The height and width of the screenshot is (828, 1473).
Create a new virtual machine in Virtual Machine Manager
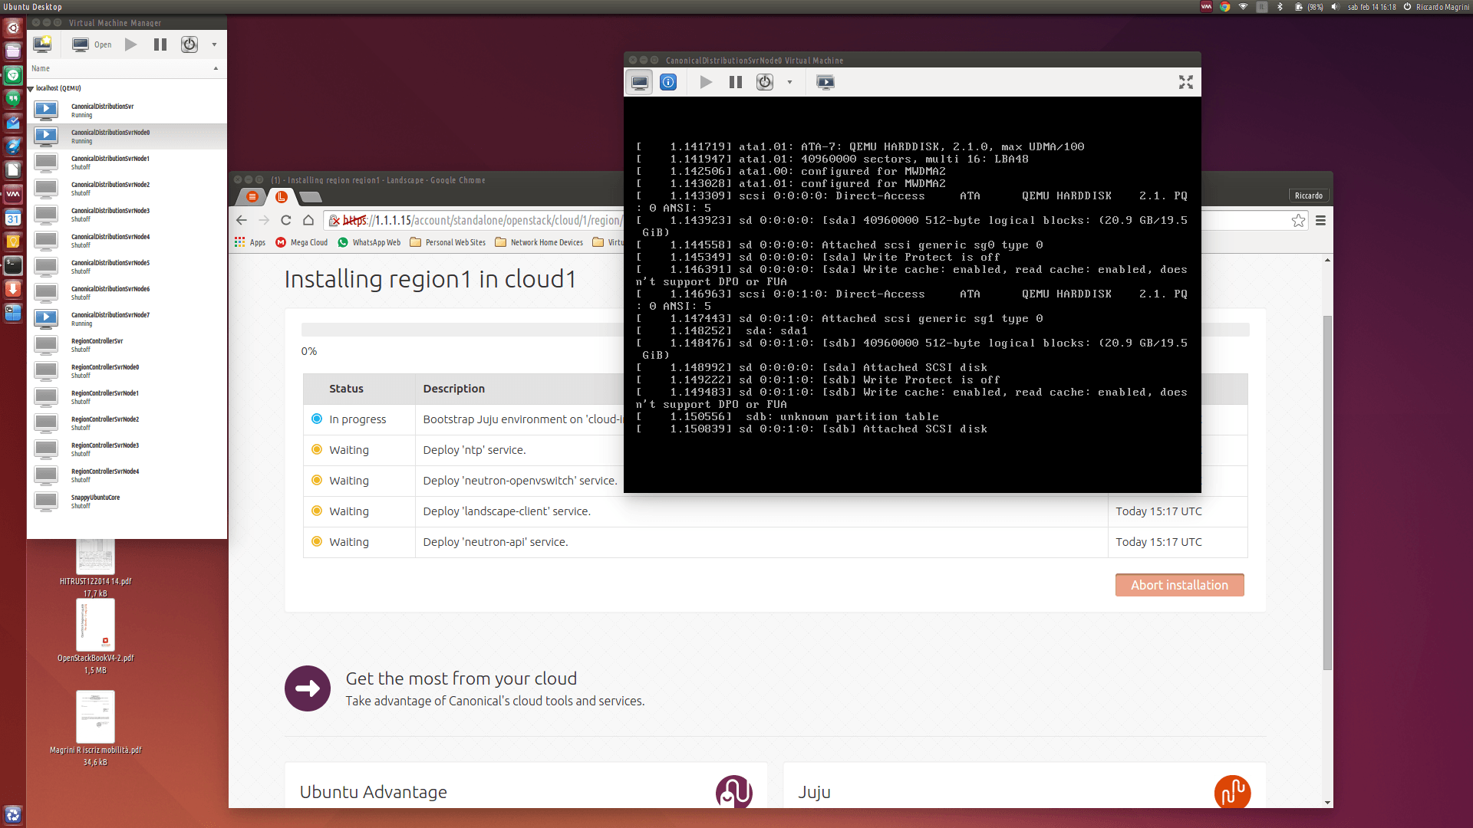click(42, 44)
